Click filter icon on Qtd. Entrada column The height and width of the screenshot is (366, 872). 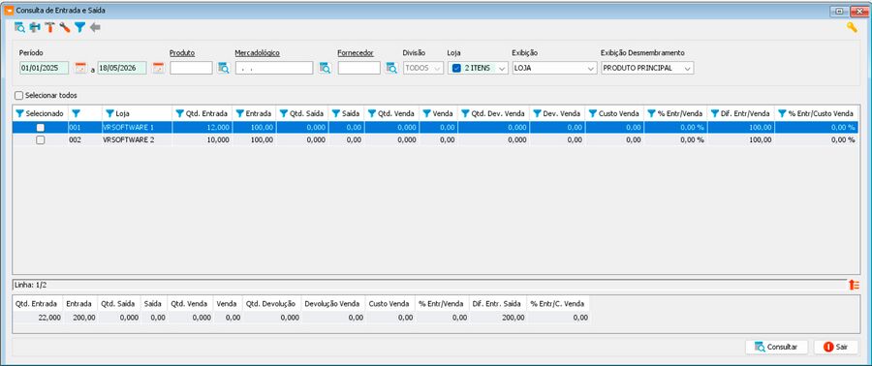179,113
